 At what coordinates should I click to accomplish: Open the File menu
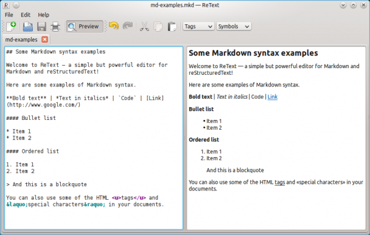point(9,15)
